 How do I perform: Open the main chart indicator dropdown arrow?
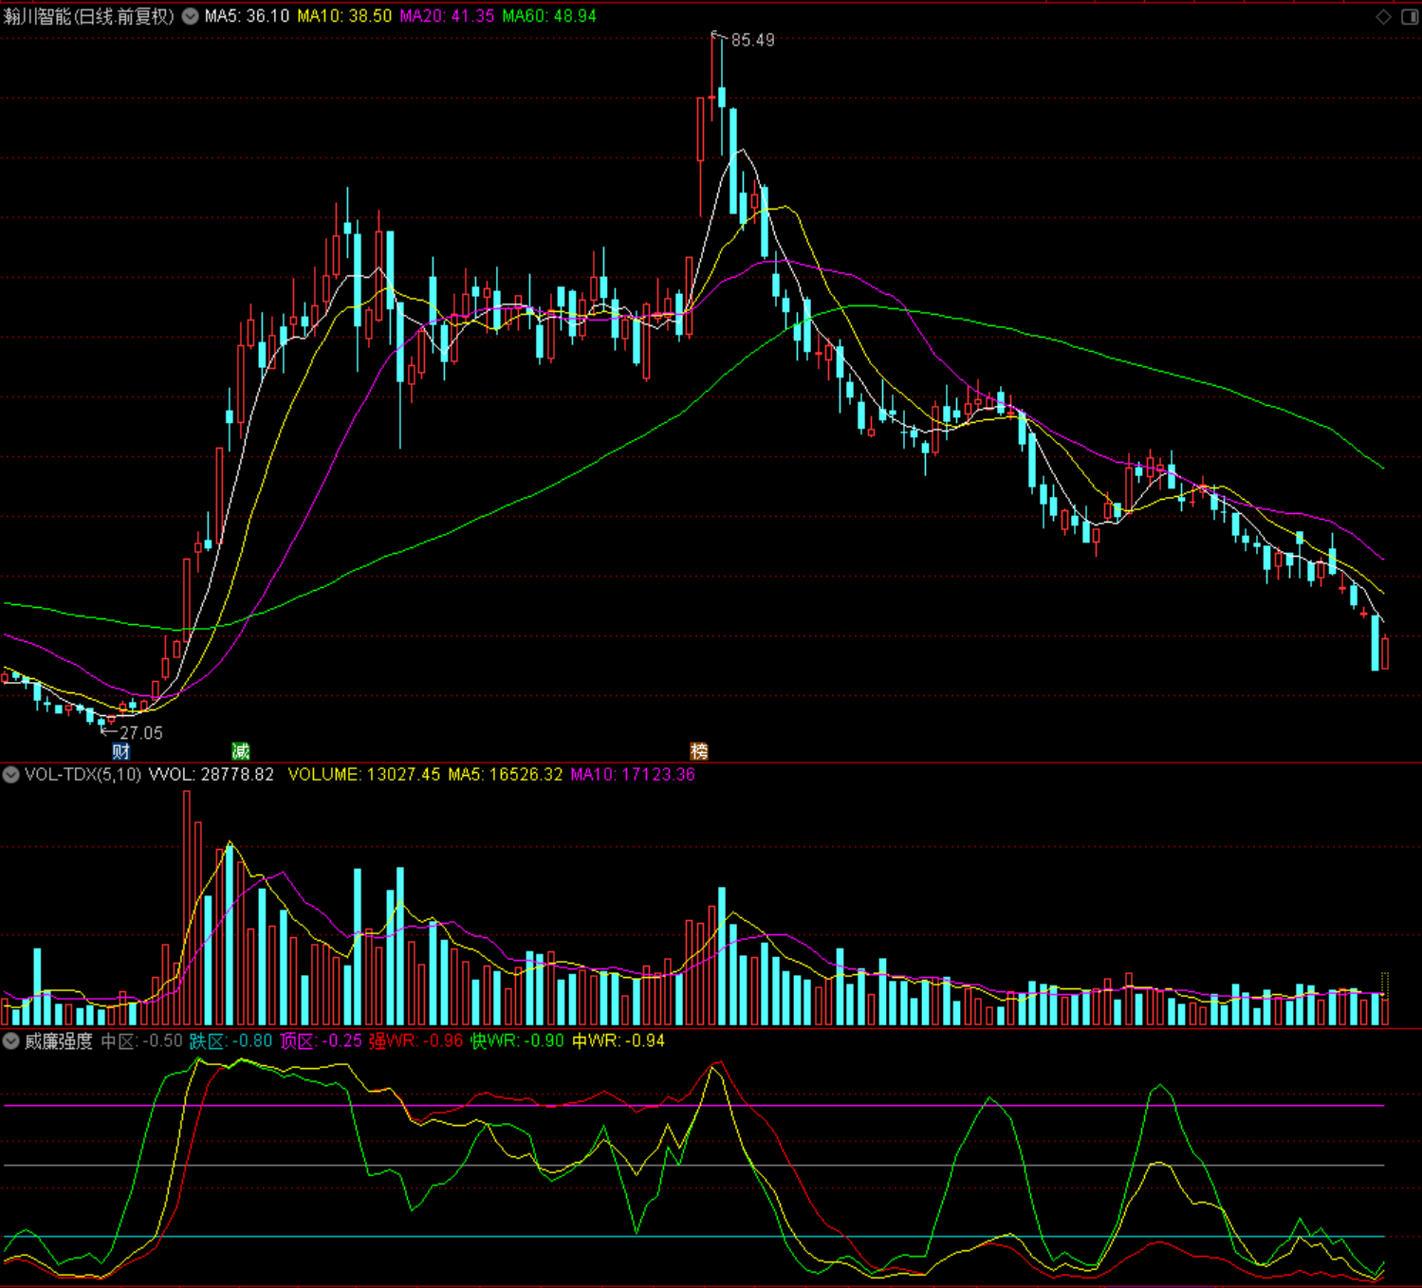pos(191,16)
